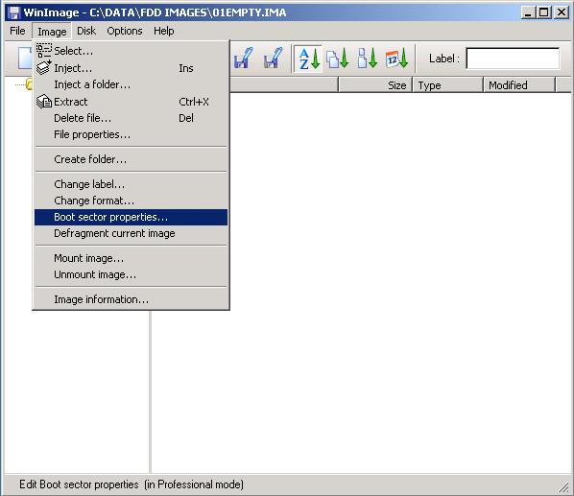Open Boot sector properties... menu entry
This screenshot has height=496, width=574.
point(132,217)
